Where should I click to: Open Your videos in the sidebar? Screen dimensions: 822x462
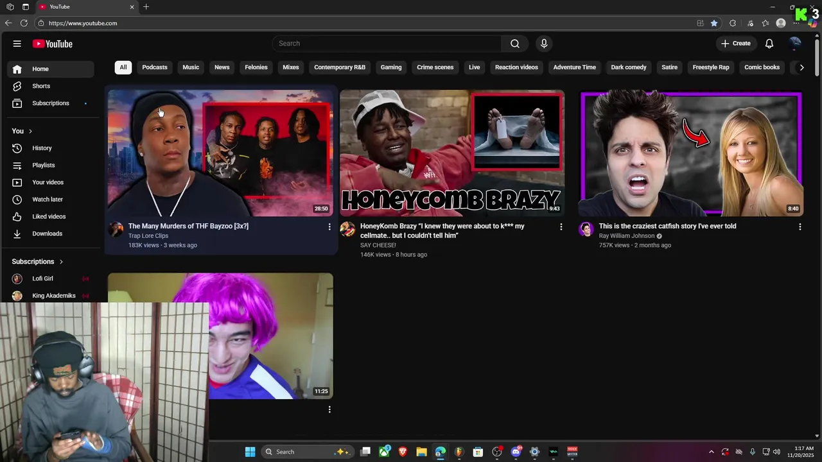[x=51, y=182]
